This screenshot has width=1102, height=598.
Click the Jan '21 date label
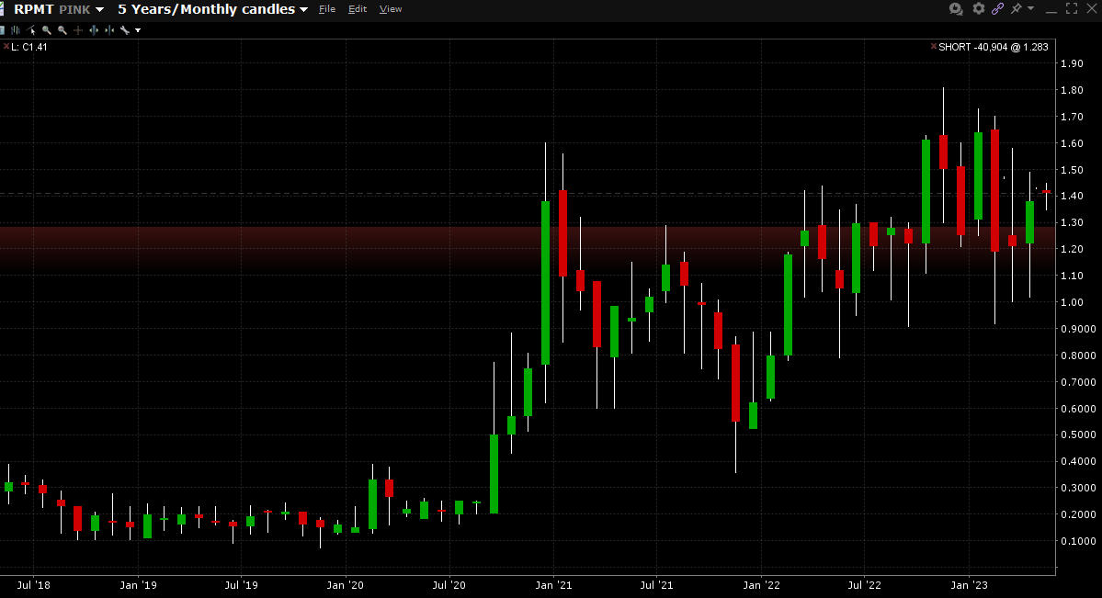[x=553, y=584]
